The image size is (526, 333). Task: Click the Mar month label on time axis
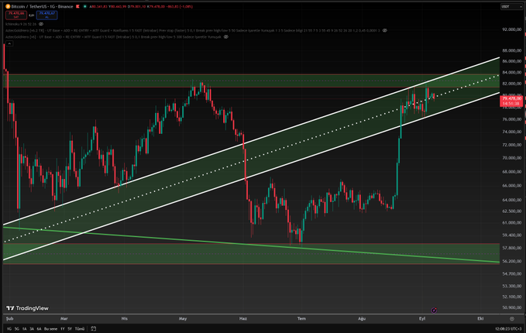pos(64,318)
